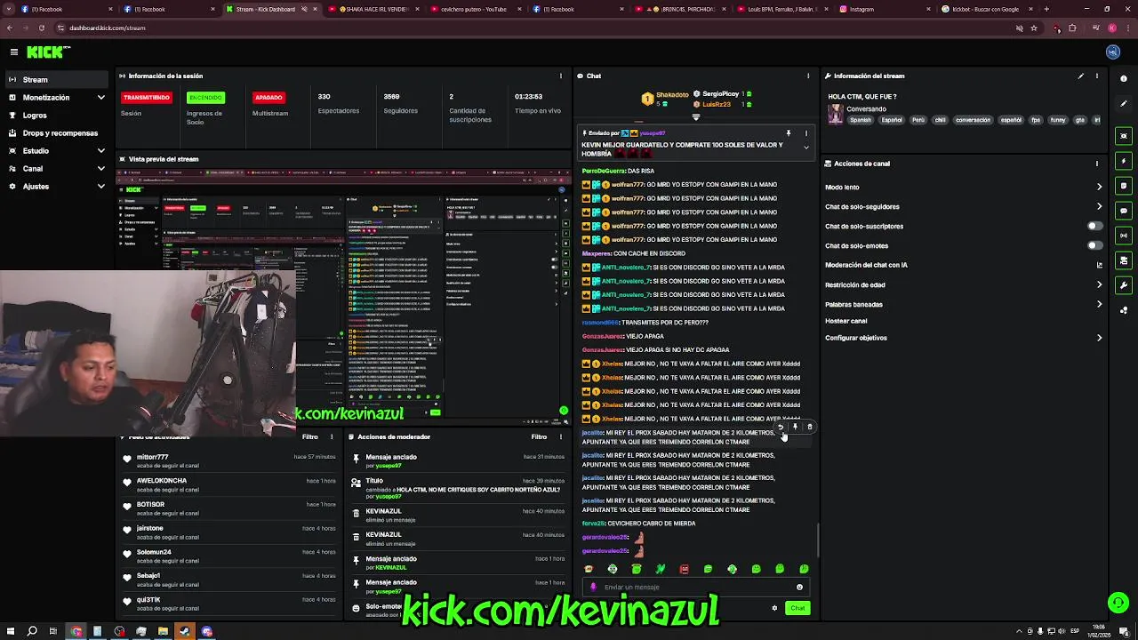Open Restricción de edad chevron

pyautogui.click(x=1099, y=285)
